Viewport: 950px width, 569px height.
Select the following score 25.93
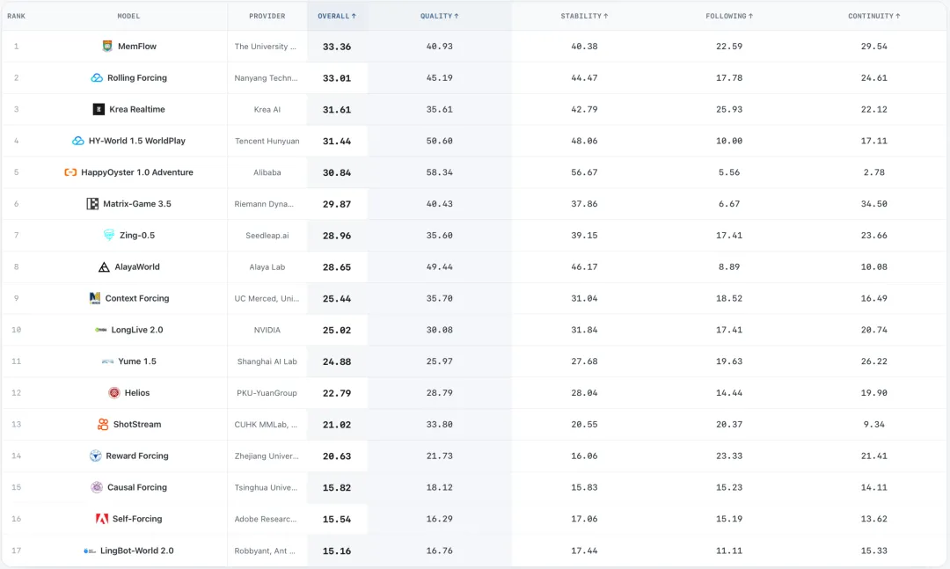click(729, 109)
